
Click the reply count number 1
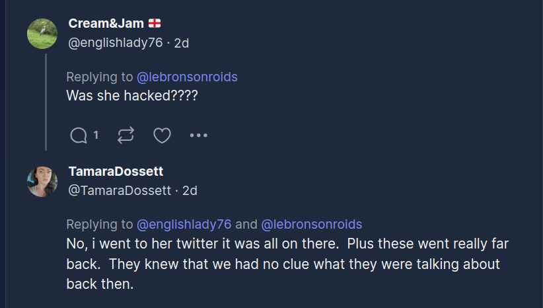pos(96,135)
